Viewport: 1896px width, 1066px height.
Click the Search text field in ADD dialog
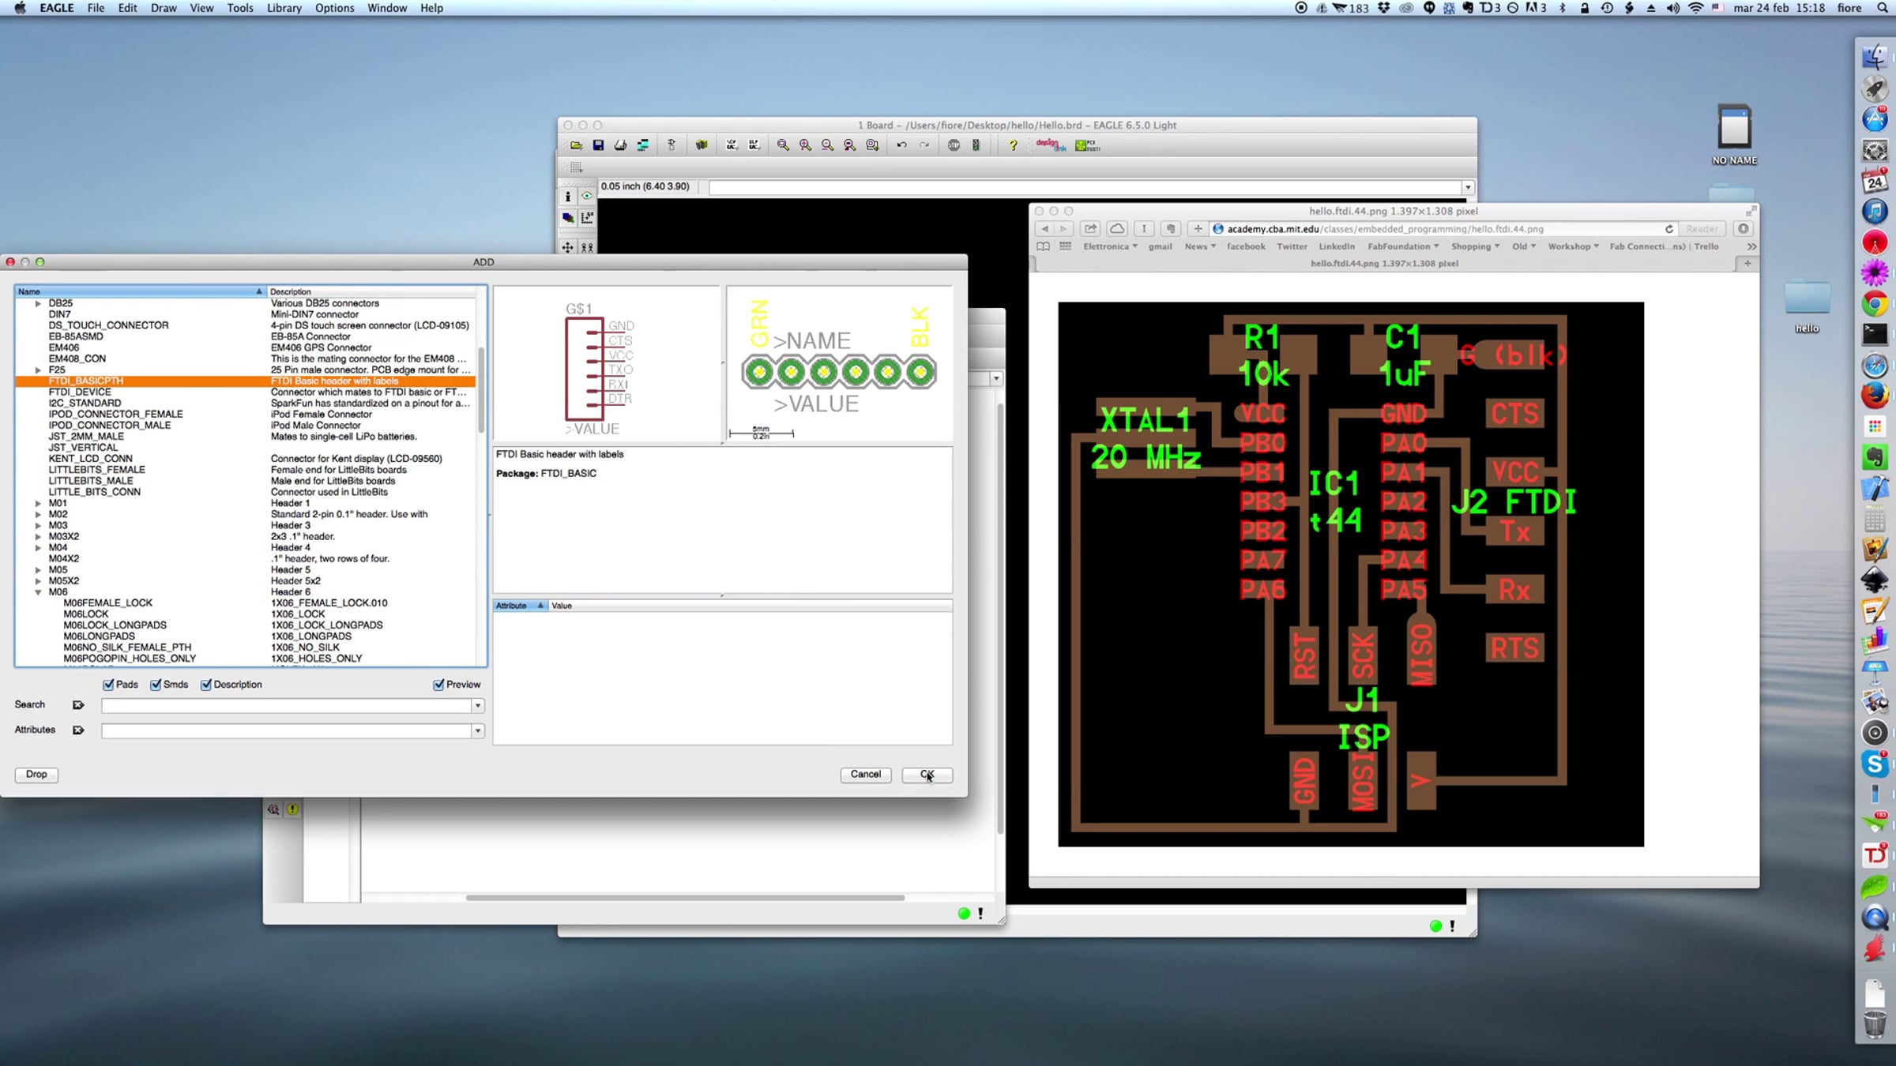click(x=287, y=705)
